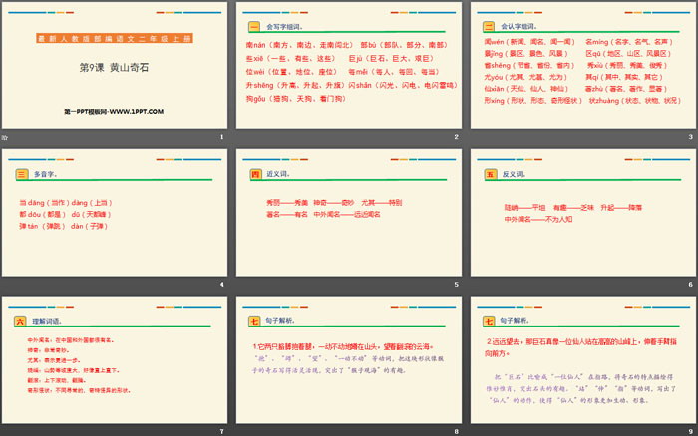This screenshot has height=436, width=698.
Task: Click the slide number 9 label
Action: tap(690, 431)
